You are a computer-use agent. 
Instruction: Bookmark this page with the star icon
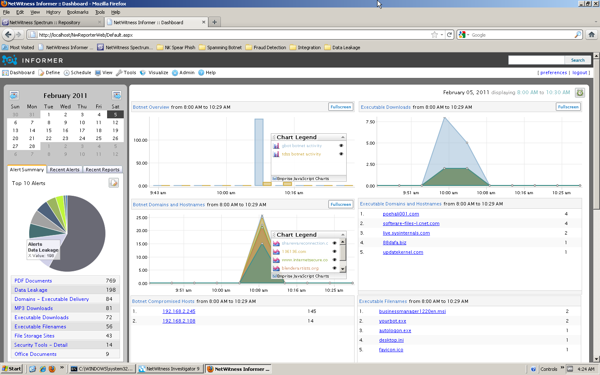click(x=435, y=35)
